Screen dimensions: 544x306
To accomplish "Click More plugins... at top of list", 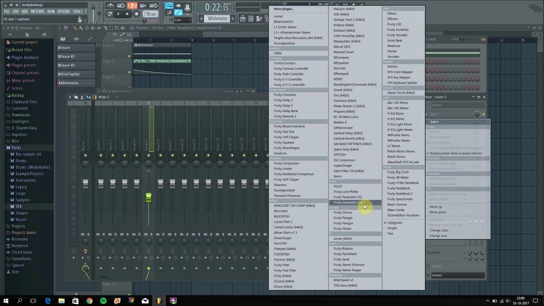I will click(283, 9).
